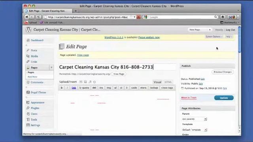Open the Parent page dropdown
Image resolution: width=253 pixels, height=142 pixels.
click(194, 119)
